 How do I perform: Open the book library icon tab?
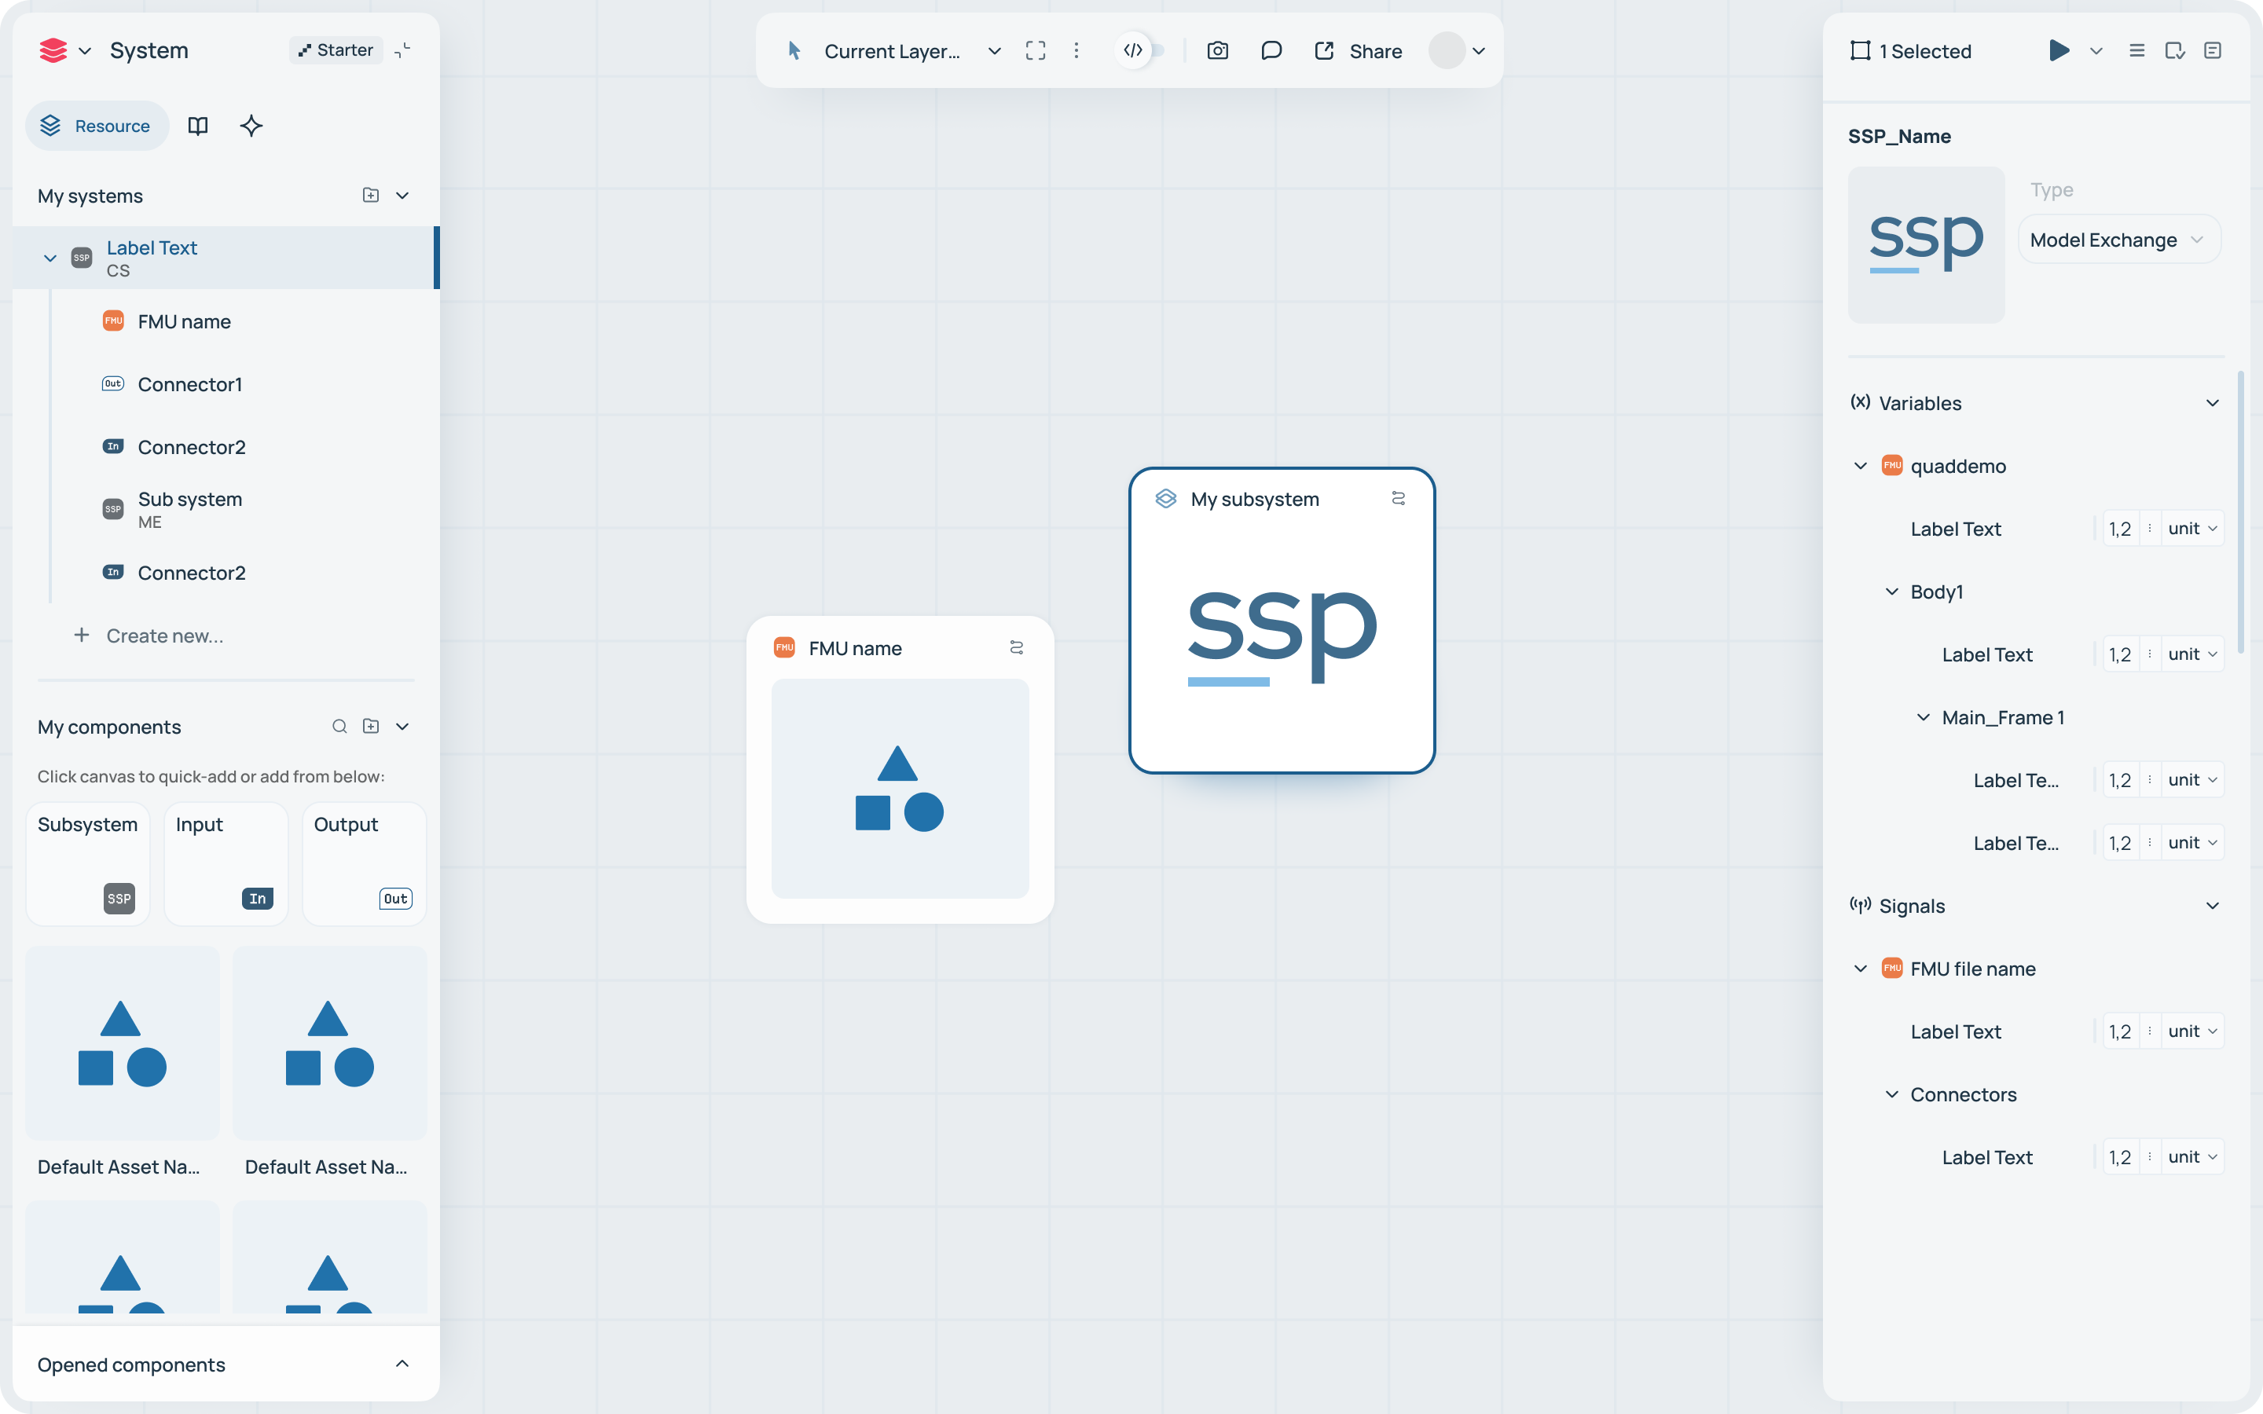click(x=197, y=126)
